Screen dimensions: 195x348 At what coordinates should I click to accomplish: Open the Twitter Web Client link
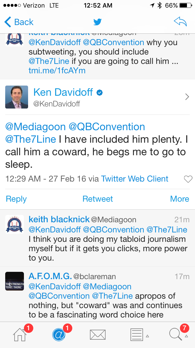(135, 179)
